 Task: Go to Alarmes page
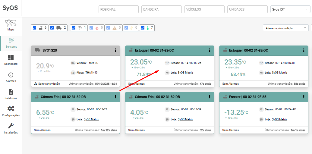[11, 77]
